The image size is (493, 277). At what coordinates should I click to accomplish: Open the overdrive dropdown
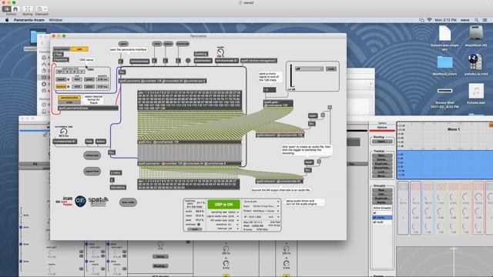[233, 225]
